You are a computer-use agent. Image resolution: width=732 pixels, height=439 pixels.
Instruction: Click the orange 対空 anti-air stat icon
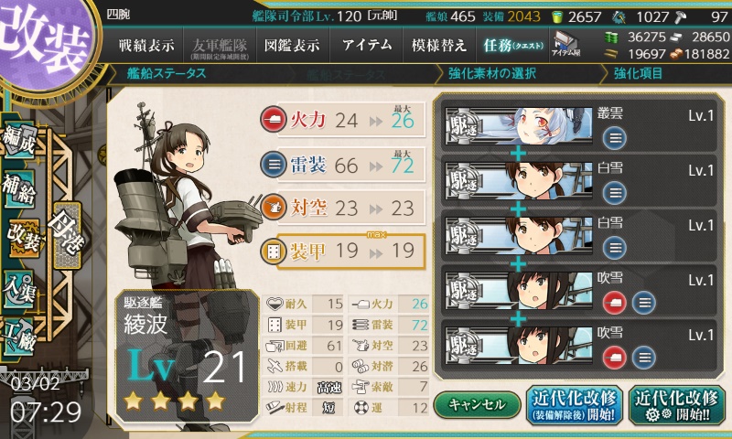(x=273, y=208)
